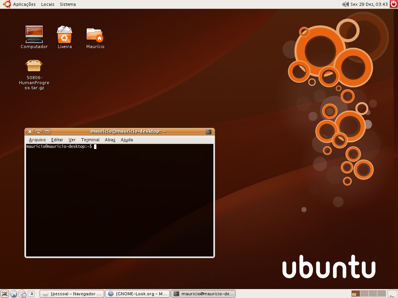The image size is (398, 298).
Task: Launch the mail envelope launcher
Action: click(x=22, y=294)
